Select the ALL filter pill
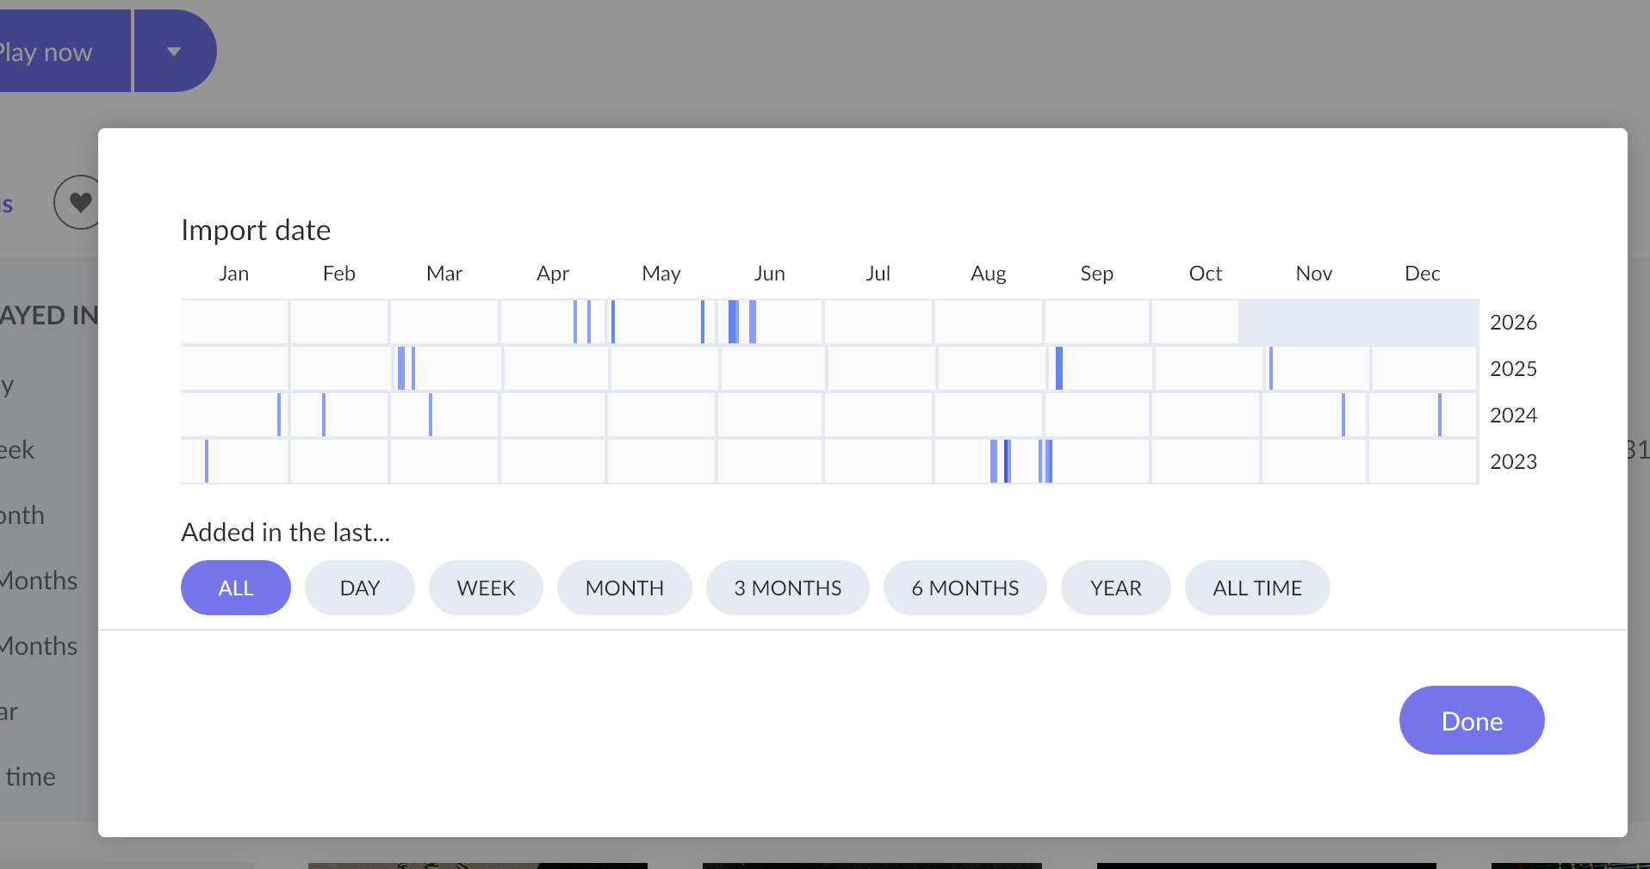This screenshot has width=1650, height=869. (x=235, y=588)
